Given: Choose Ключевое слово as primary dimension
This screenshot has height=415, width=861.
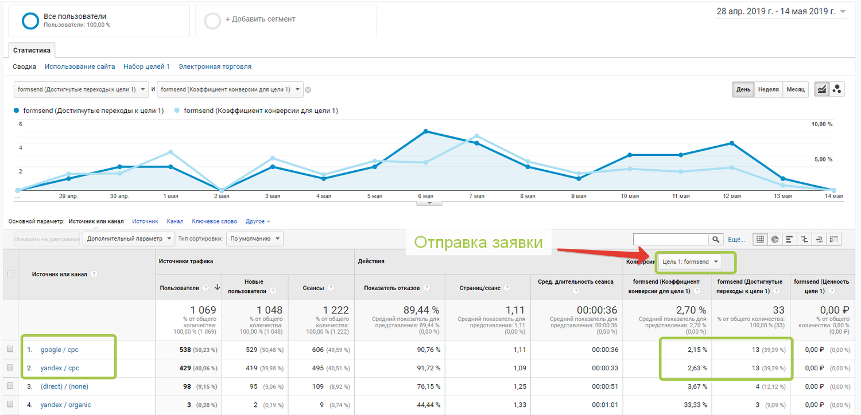Looking at the screenshot, I should (x=214, y=221).
